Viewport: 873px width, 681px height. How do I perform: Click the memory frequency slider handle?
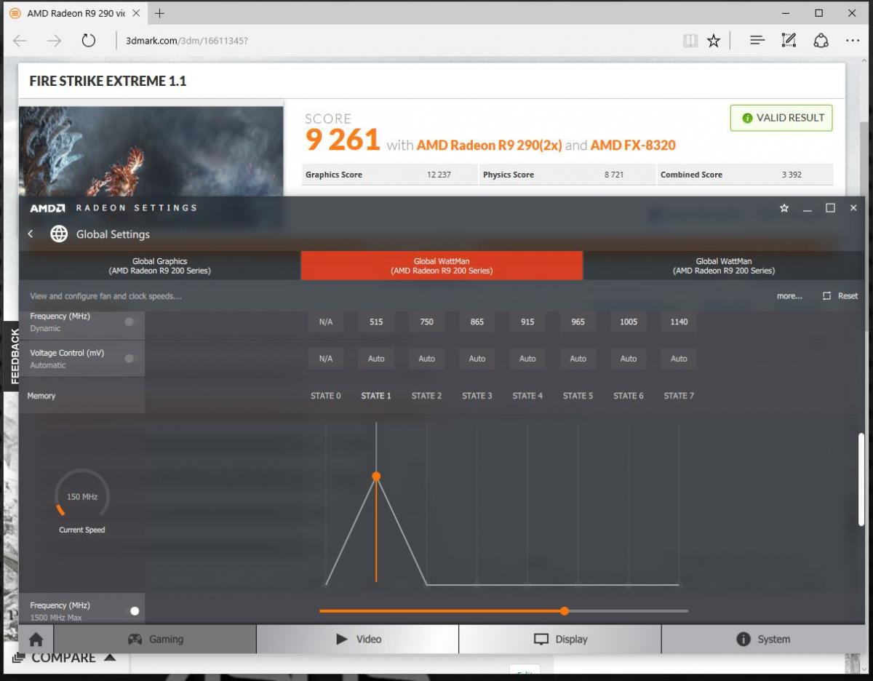pos(565,611)
